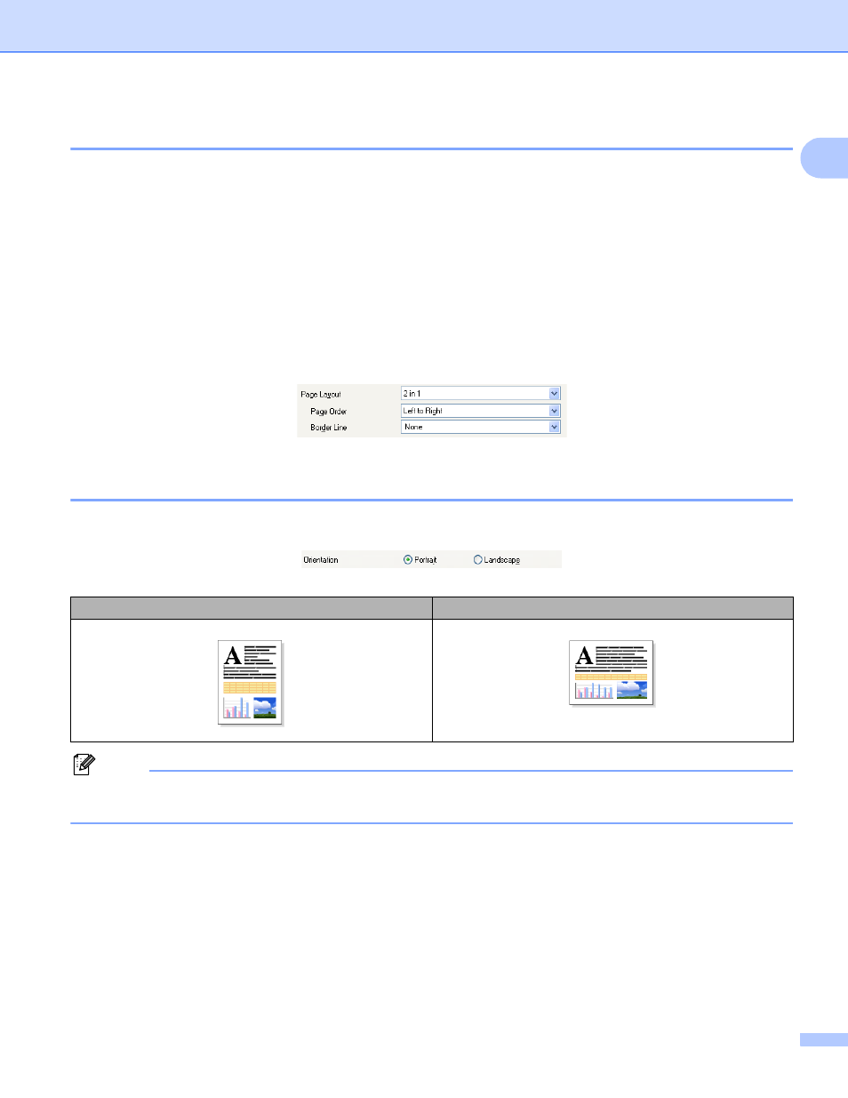The width and height of the screenshot is (848, 1098).
Task: Open the Border Line dropdown showing None
Action: [480, 427]
